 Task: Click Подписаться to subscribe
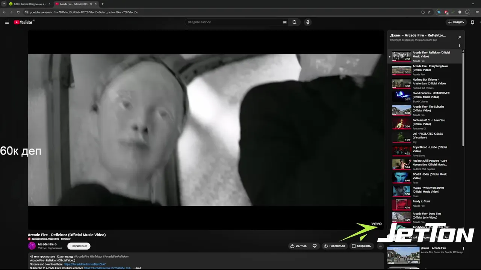pos(79,246)
